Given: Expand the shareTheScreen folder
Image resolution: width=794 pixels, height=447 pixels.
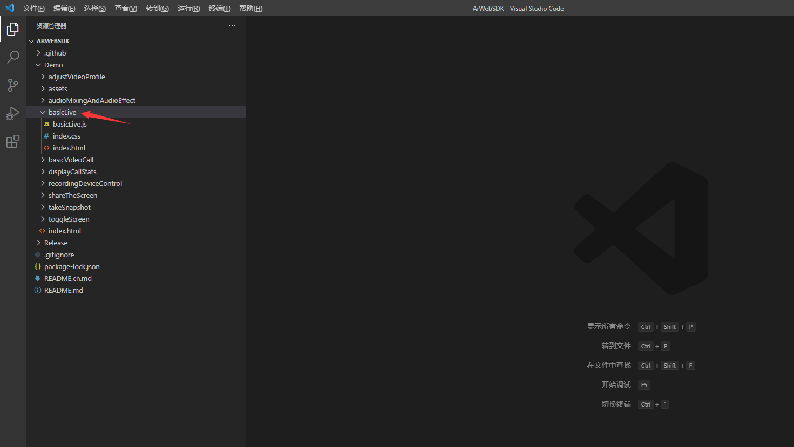Looking at the screenshot, I should [43, 195].
